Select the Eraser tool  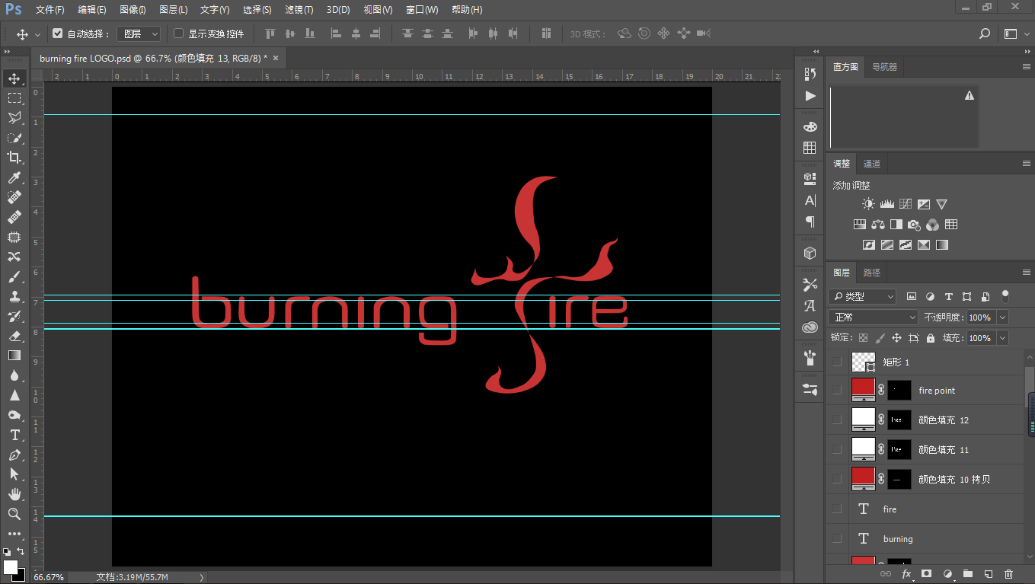point(14,336)
